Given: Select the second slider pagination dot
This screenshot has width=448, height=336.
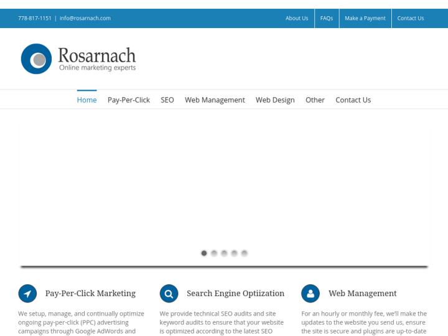Looking at the screenshot, I should (214, 253).
